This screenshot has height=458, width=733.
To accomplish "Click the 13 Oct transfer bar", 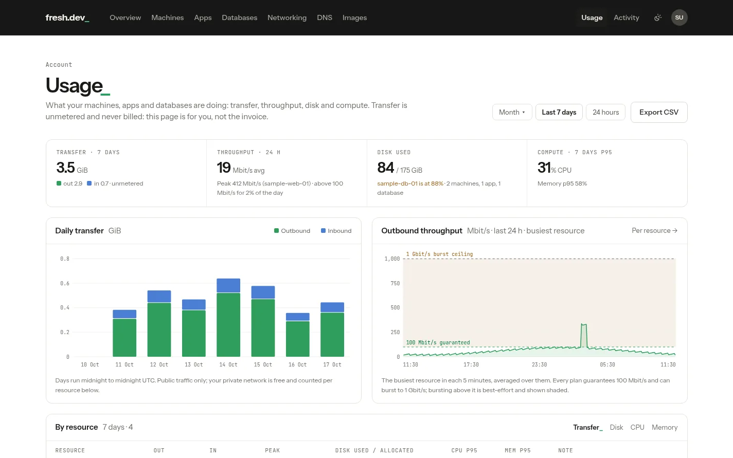I will 194,328.
